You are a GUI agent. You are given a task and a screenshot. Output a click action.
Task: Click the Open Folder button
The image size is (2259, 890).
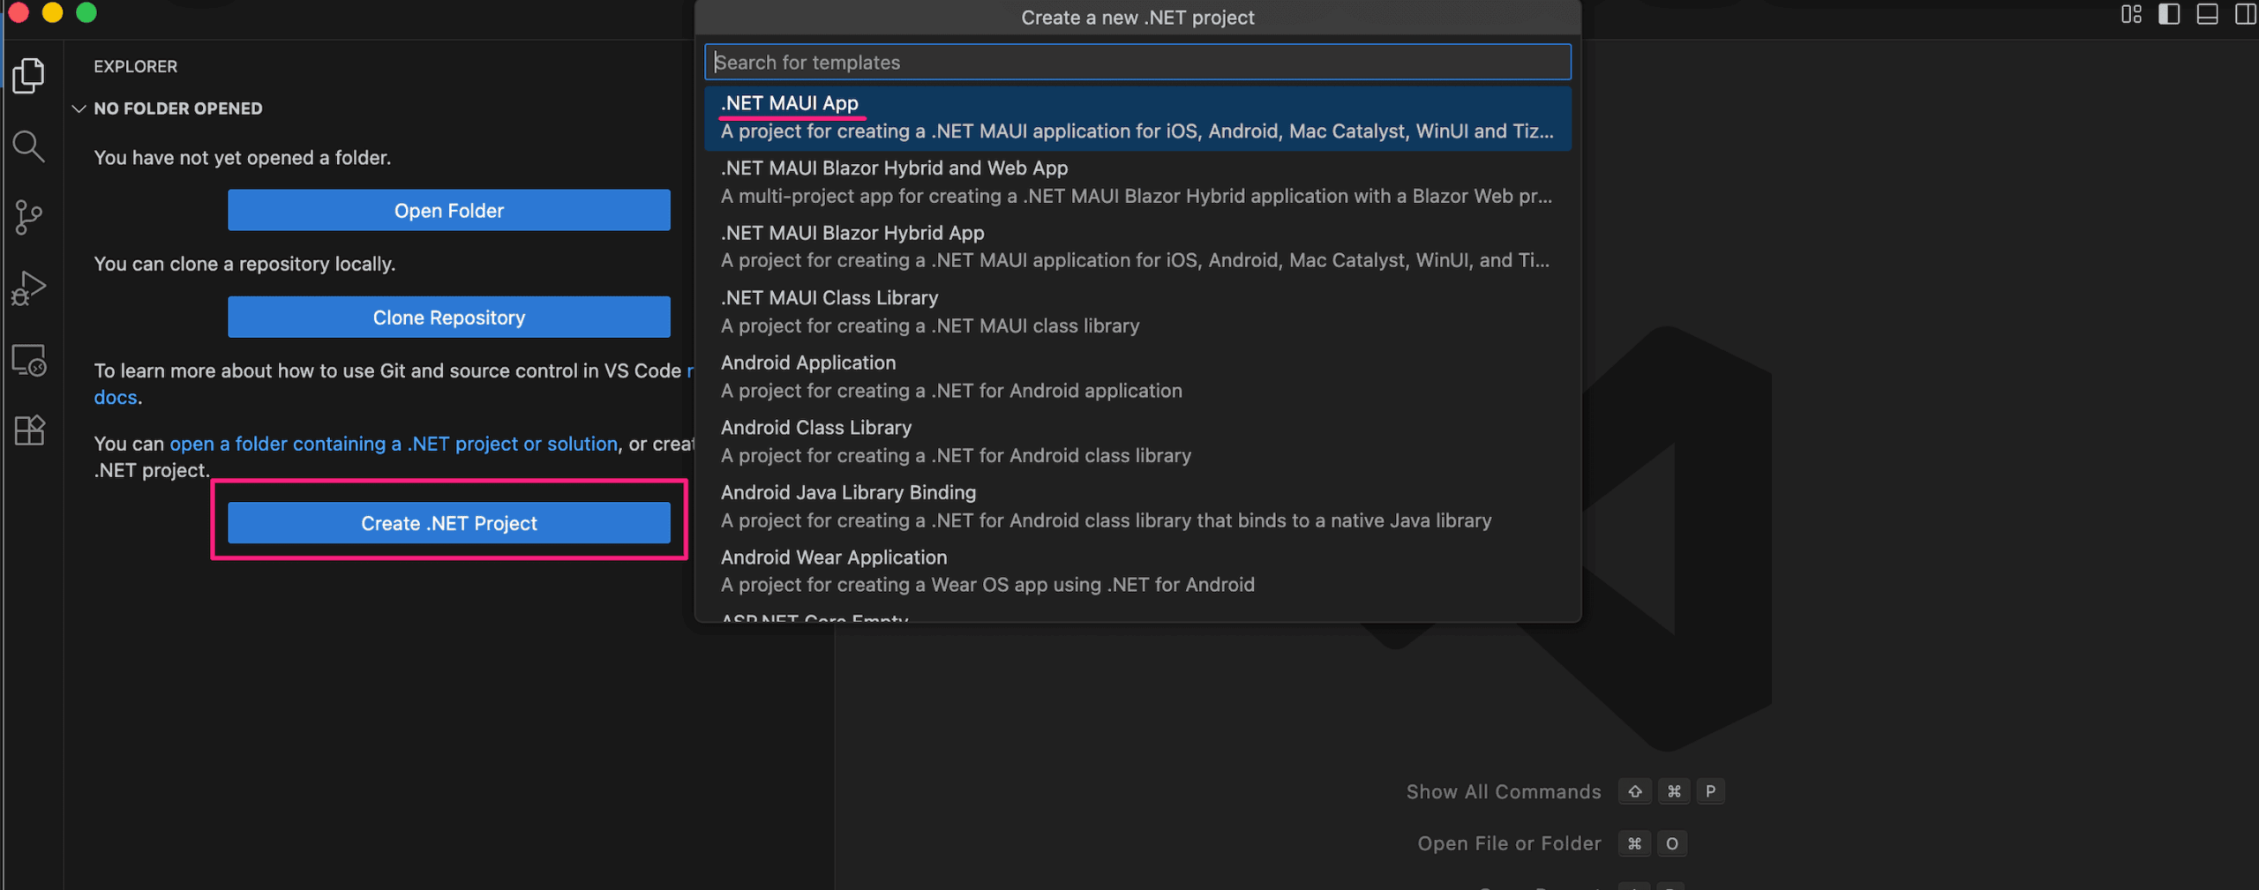click(x=448, y=210)
